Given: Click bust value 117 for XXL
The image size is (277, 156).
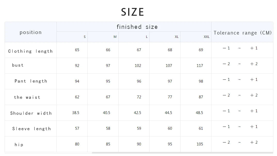Looking at the screenshot, I should pos(200,66).
